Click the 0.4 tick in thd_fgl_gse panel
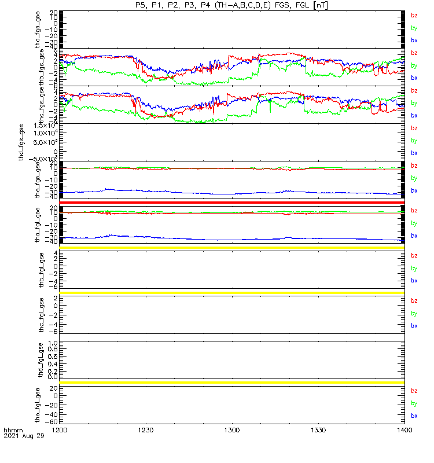Viewport: 434px width, 463px height. (53, 364)
